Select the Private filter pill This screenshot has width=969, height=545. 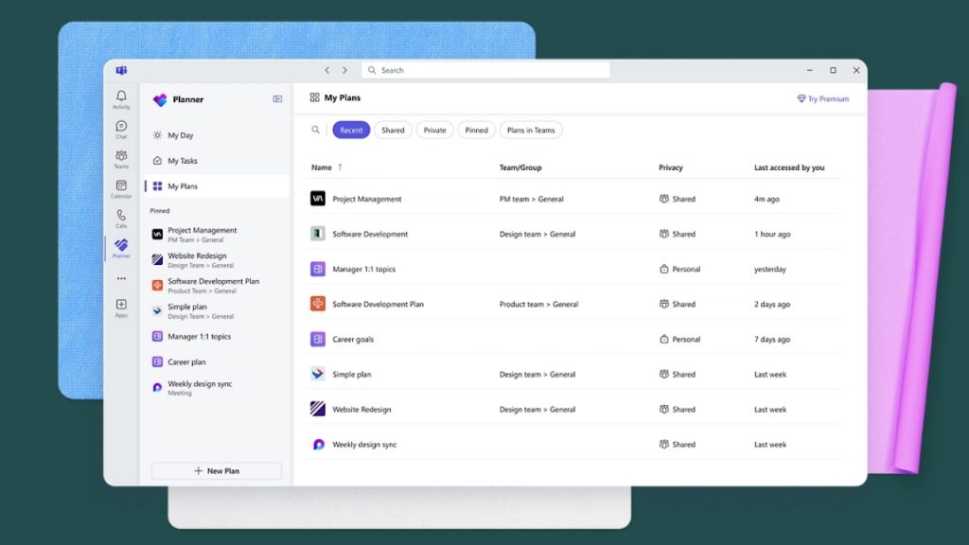pos(434,131)
